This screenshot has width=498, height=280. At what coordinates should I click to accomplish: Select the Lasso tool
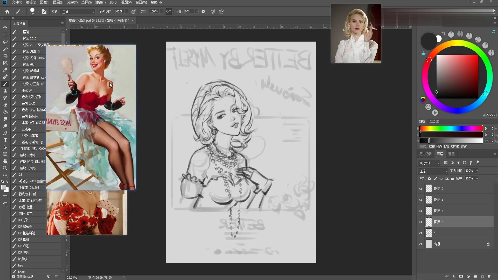point(5,41)
